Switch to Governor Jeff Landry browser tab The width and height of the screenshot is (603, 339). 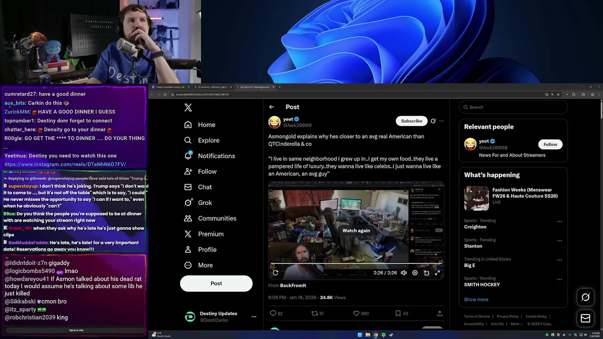[x=212, y=87]
